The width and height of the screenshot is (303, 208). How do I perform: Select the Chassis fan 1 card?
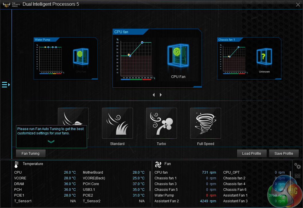pyautogui.click(x=249, y=58)
